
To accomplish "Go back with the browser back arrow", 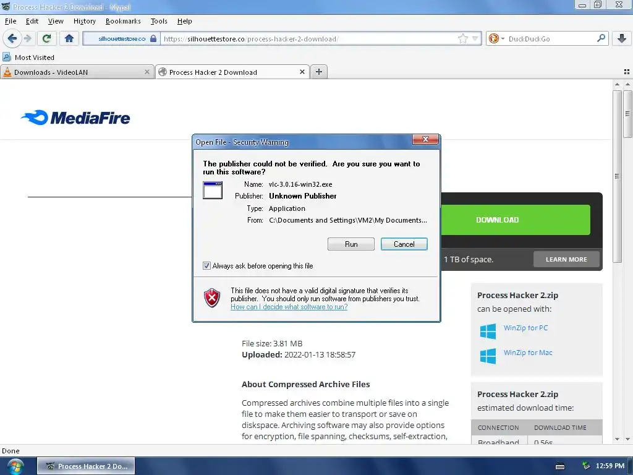I will click(12, 39).
